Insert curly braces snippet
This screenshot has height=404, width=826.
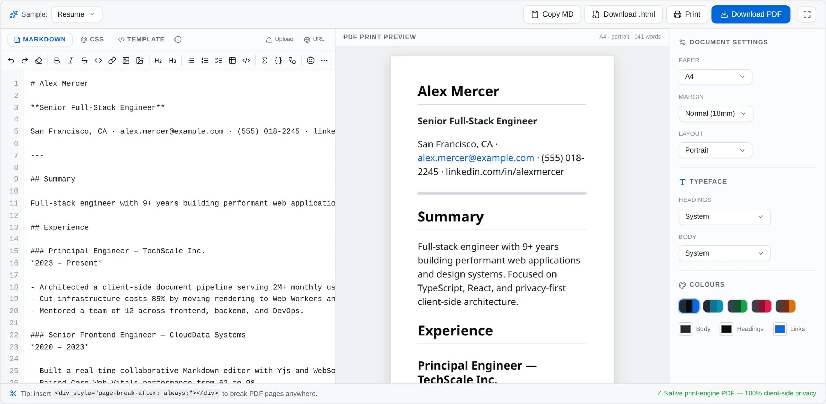(x=278, y=61)
